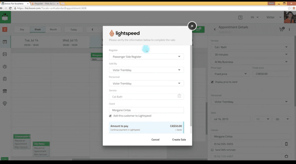Click the user profile photo
This screenshot has width=296, height=164.
290,17
